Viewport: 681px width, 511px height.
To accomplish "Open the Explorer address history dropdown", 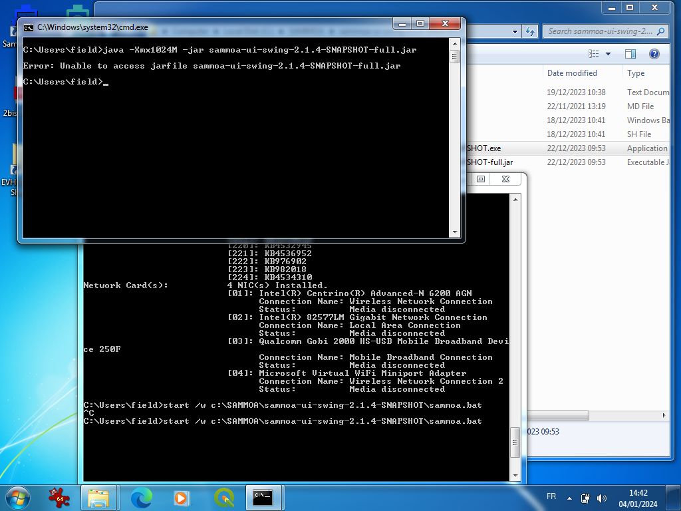I will click(515, 31).
